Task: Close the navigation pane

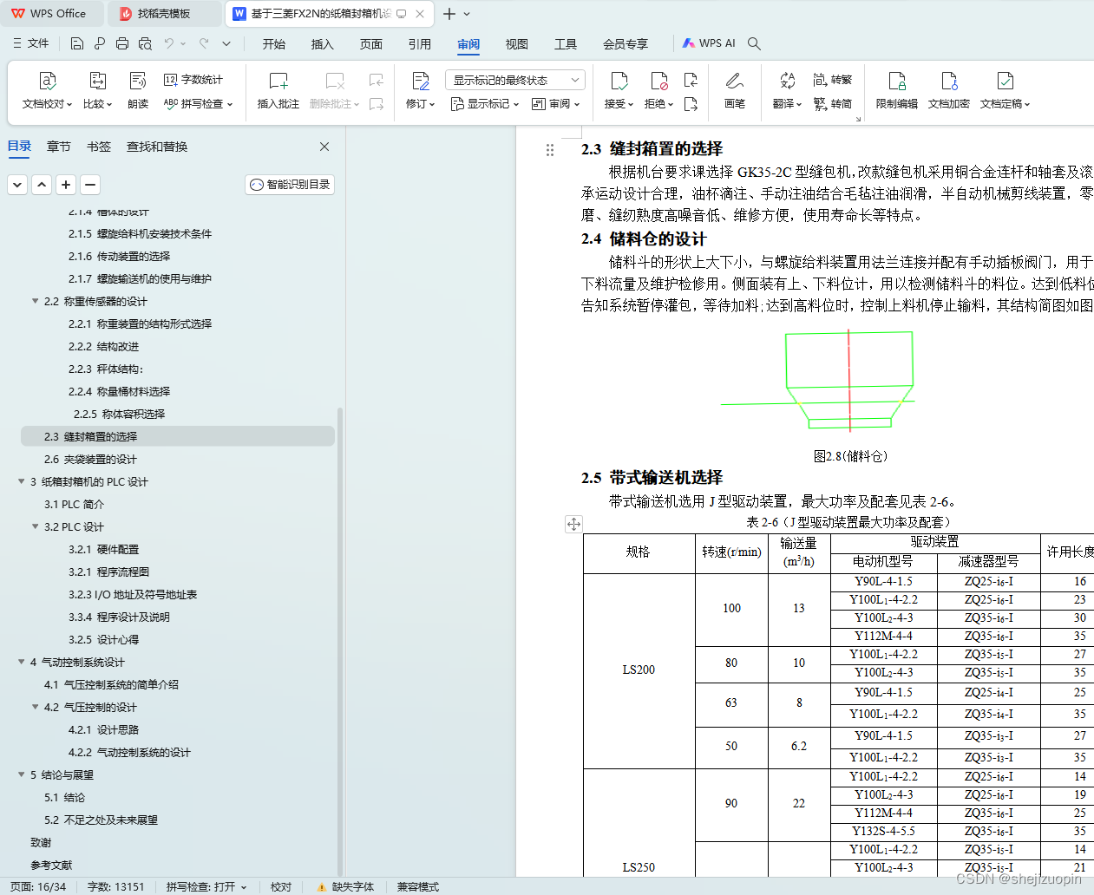Action: pyautogui.click(x=324, y=147)
